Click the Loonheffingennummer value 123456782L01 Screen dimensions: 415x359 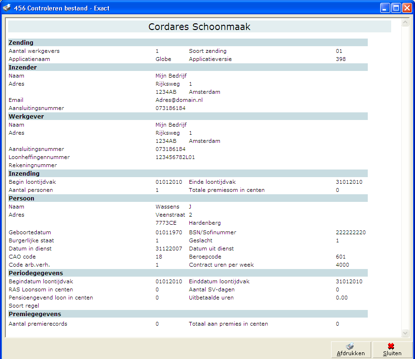click(x=175, y=157)
